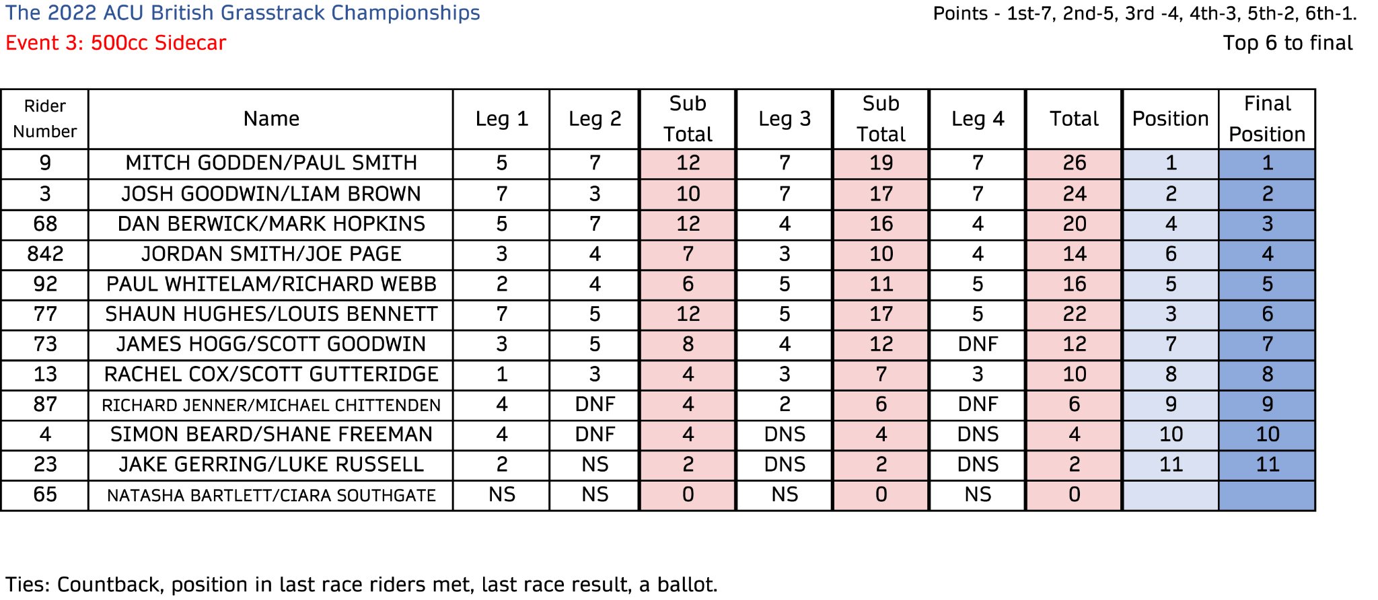1378x600 pixels.
Task: Select the 2022 ACU British Grasstrack Championships title
Action: 242,13
